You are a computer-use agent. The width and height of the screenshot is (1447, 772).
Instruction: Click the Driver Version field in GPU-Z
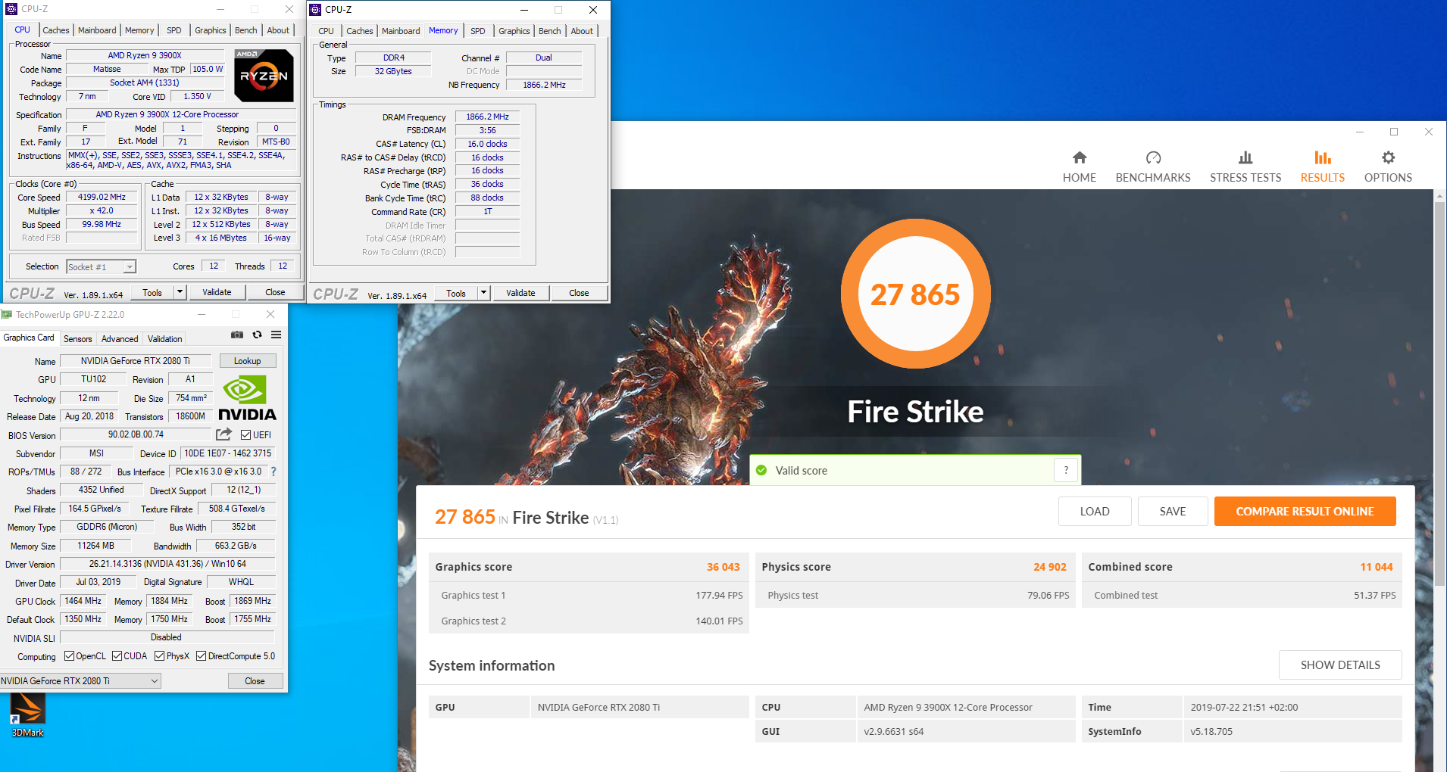click(167, 564)
